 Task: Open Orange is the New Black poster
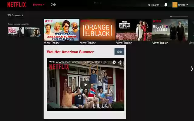click(x=98, y=30)
